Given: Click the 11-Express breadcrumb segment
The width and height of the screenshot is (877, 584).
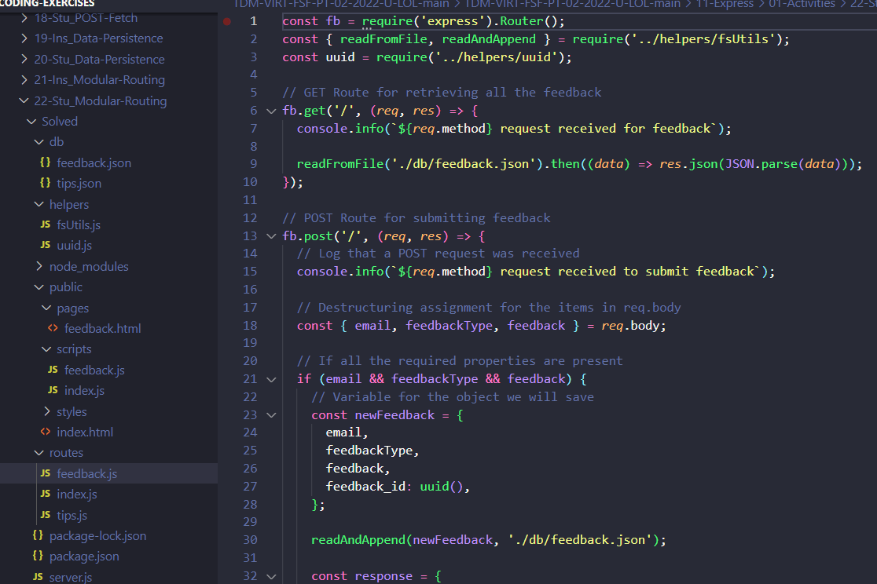Looking at the screenshot, I should pyautogui.click(x=725, y=4).
